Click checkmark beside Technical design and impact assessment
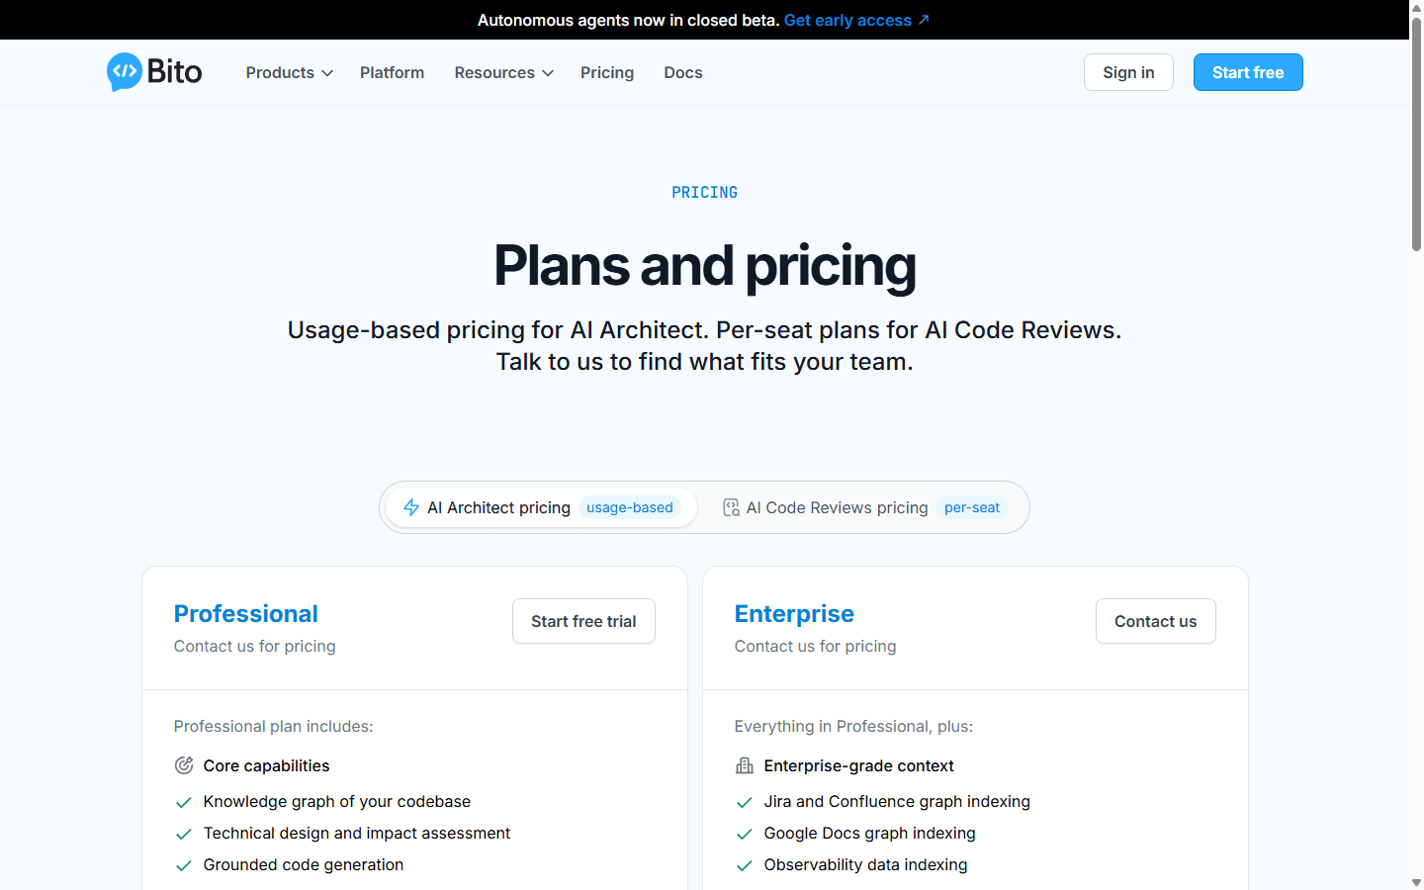Screen dimensions: 1424x890 click(x=183, y=834)
